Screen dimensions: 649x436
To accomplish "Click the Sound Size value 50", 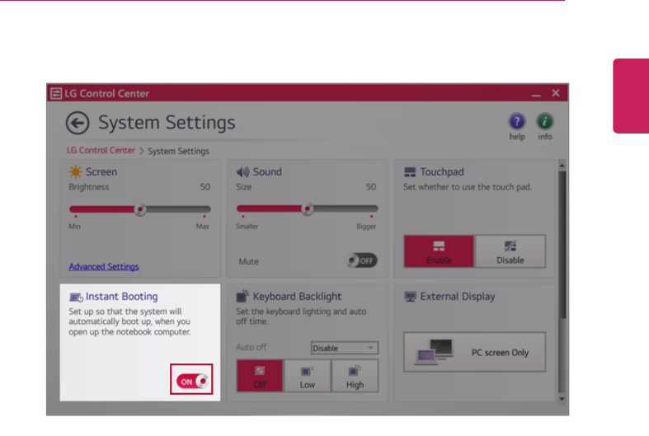I will tap(371, 187).
